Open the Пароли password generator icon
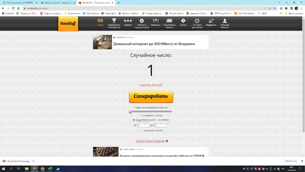 [x=128, y=22]
